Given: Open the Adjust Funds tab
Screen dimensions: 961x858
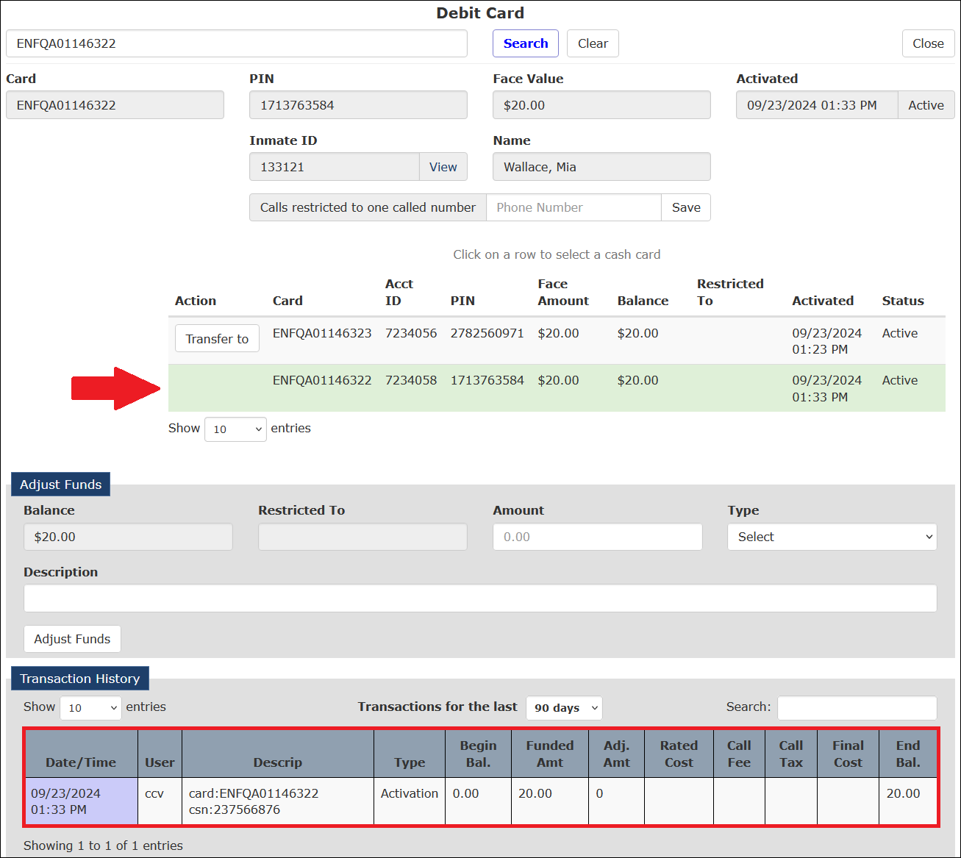Looking at the screenshot, I should (x=61, y=485).
